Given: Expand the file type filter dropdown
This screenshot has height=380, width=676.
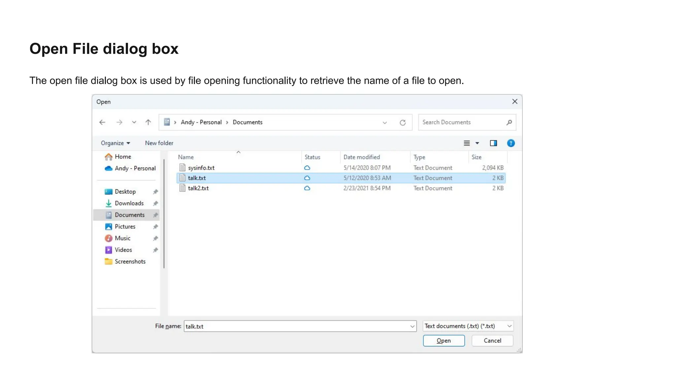Looking at the screenshot, I should (x=509, y=326).
